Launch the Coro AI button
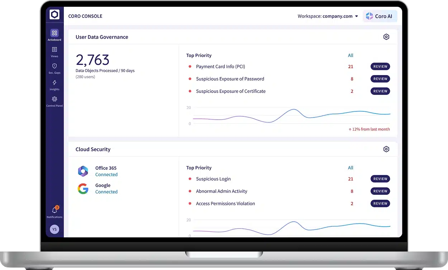Viewport: 448px width, 270px height. click(x=380, y=16)
